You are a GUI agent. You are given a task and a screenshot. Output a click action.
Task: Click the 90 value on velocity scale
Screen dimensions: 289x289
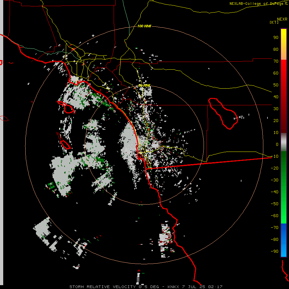click(x=276, y=38)
